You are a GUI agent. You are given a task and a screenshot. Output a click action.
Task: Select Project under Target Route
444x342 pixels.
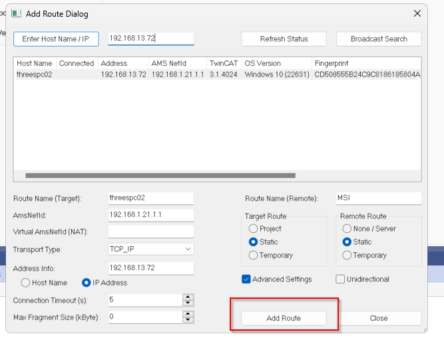(x=253, y=228)
